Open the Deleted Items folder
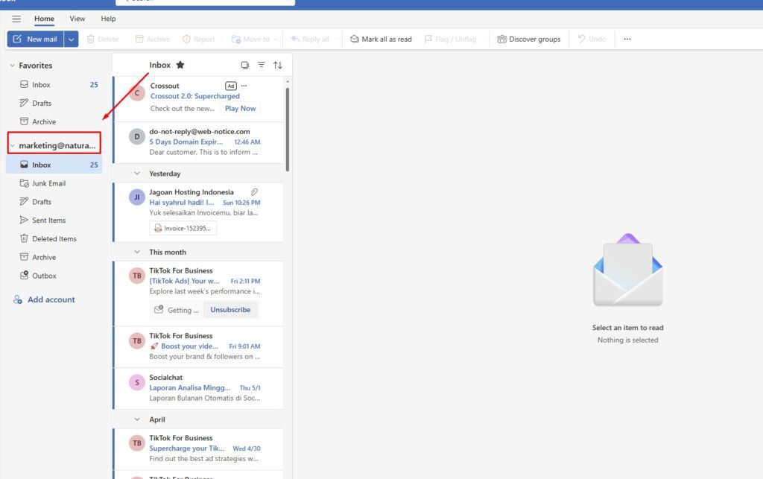763x479 pixels. point(54,239)
